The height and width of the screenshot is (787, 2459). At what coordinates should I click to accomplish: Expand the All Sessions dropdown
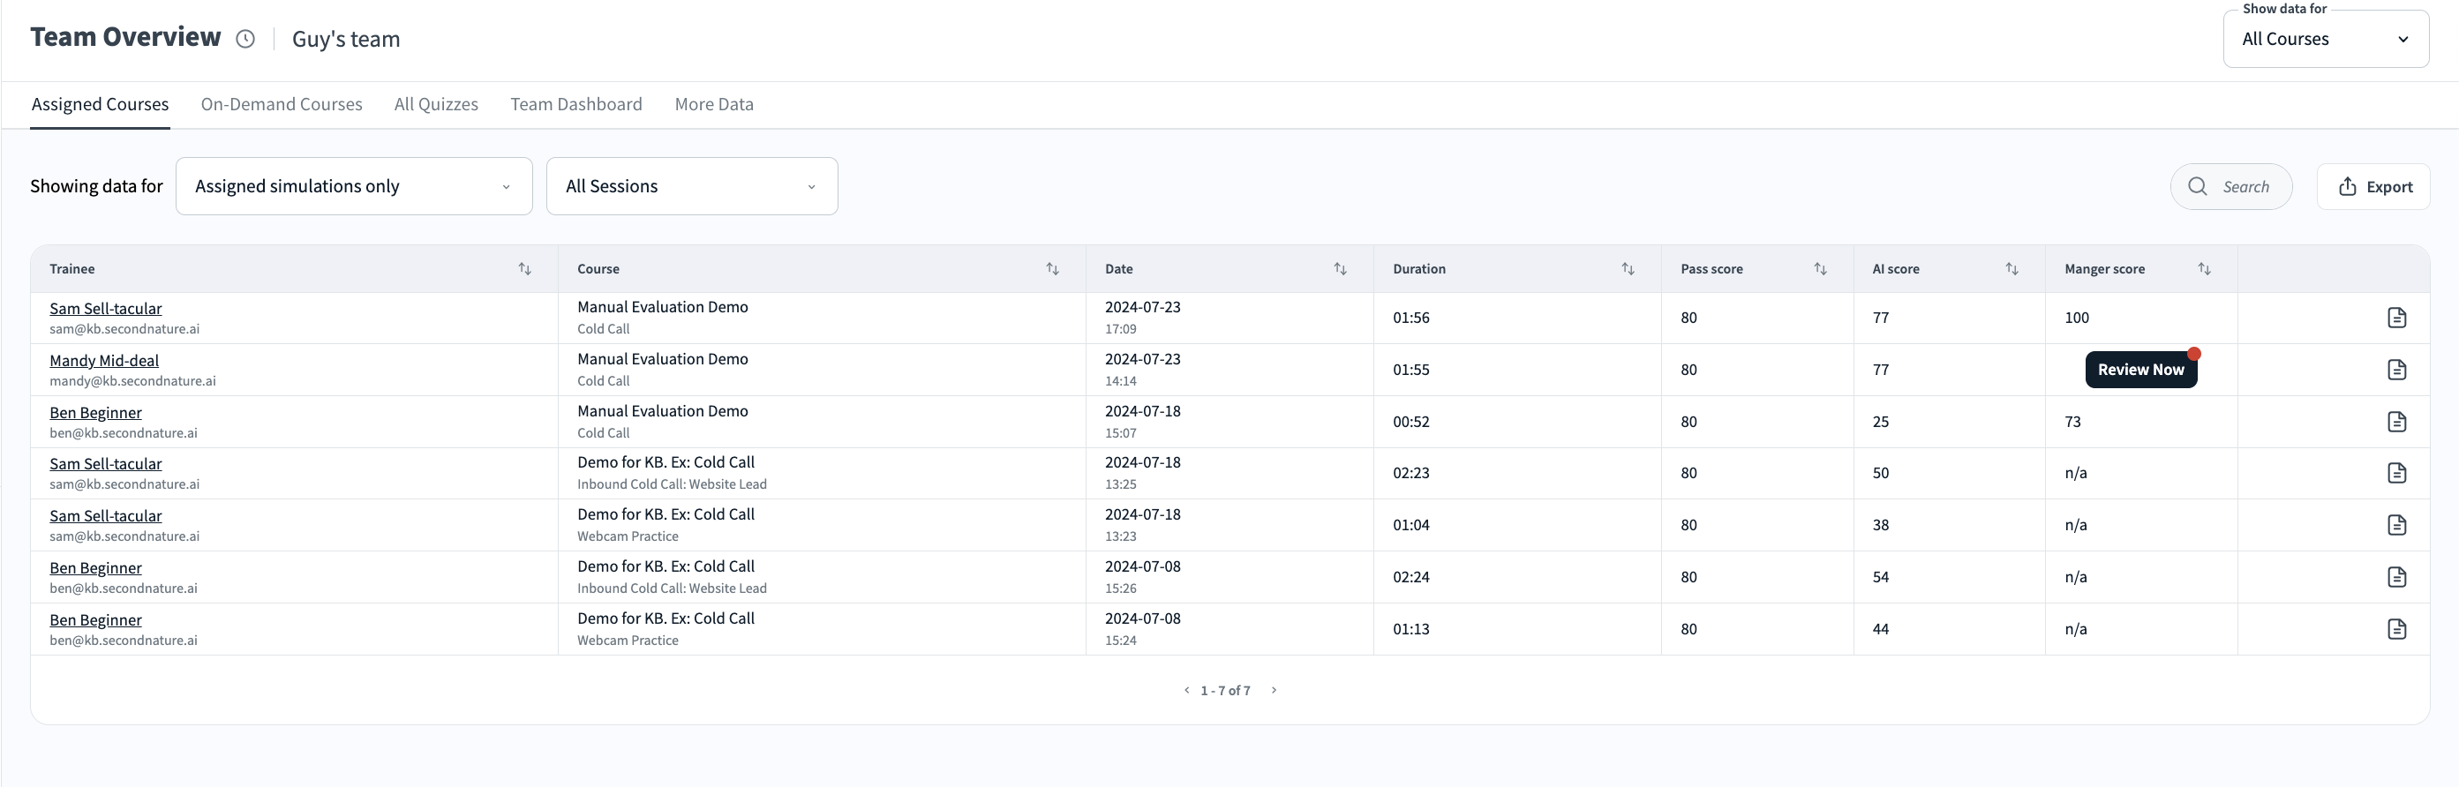pyautogui.click(x=691, y=186)
